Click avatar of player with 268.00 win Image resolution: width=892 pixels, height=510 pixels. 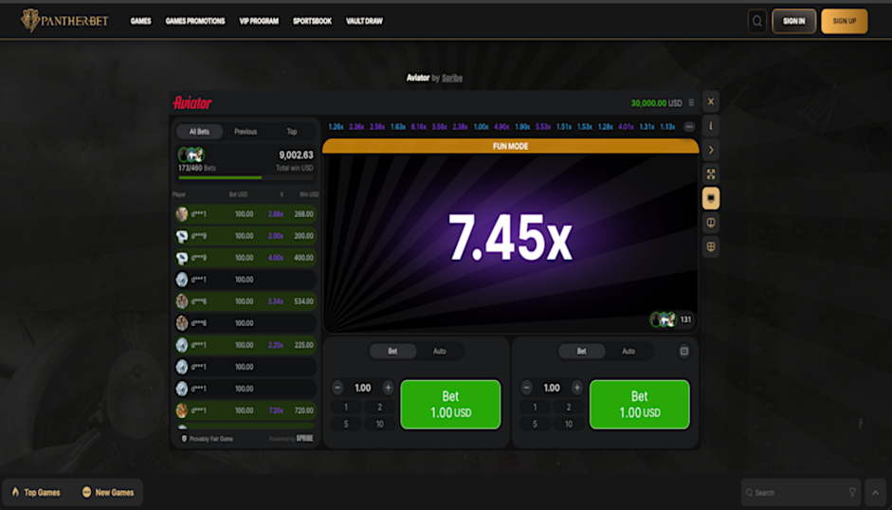(x=182, y=214)
